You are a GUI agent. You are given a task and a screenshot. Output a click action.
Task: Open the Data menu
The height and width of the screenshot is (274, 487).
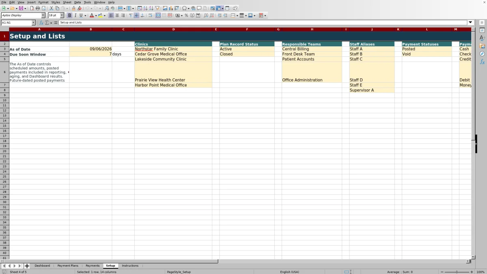point(77,2)
